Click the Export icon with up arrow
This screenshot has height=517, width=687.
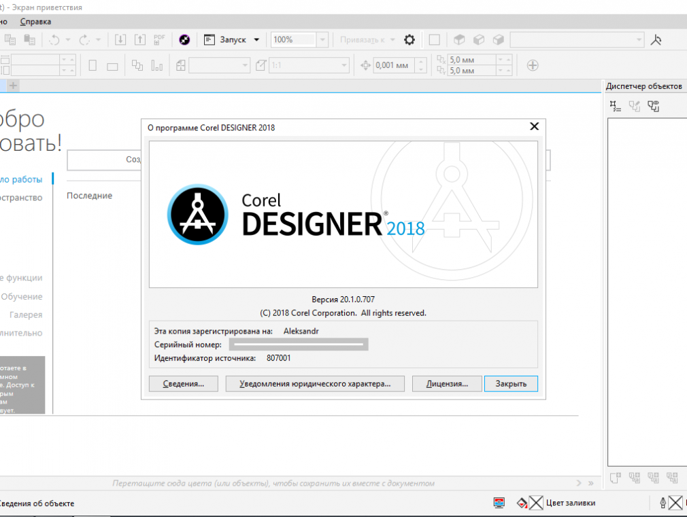[x=139, y=40]
